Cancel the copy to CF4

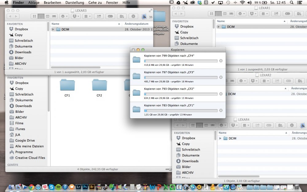point(221,61)
